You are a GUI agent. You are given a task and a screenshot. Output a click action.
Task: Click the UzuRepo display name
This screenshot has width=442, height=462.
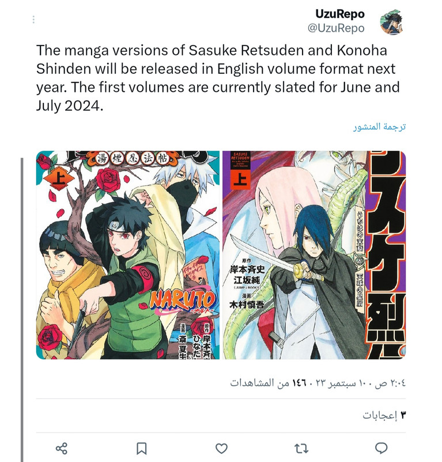tap(340, 14)
